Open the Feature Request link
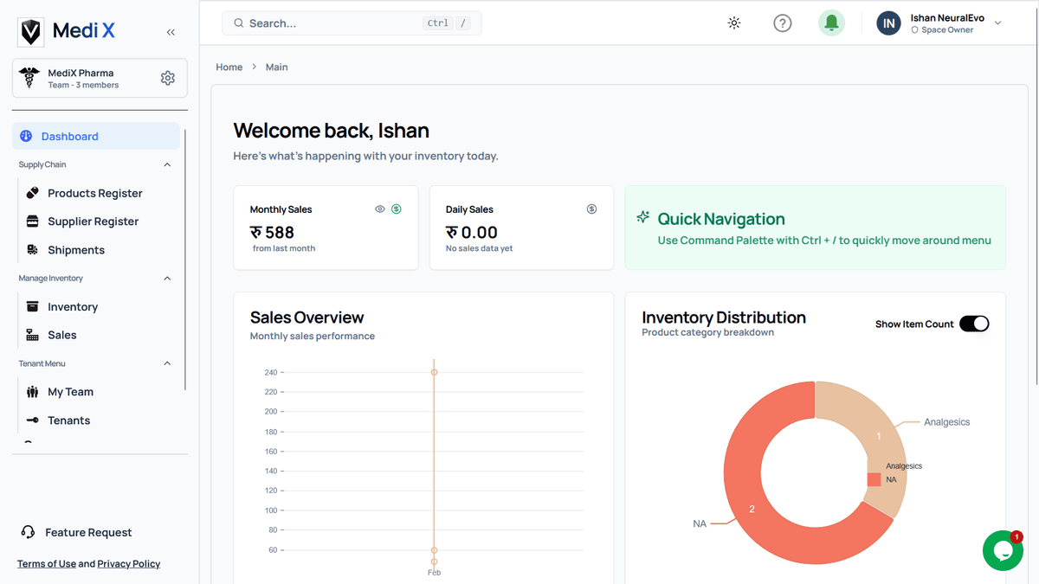The height and width of the screenshot is (584, 1039). tap(89, 532)
